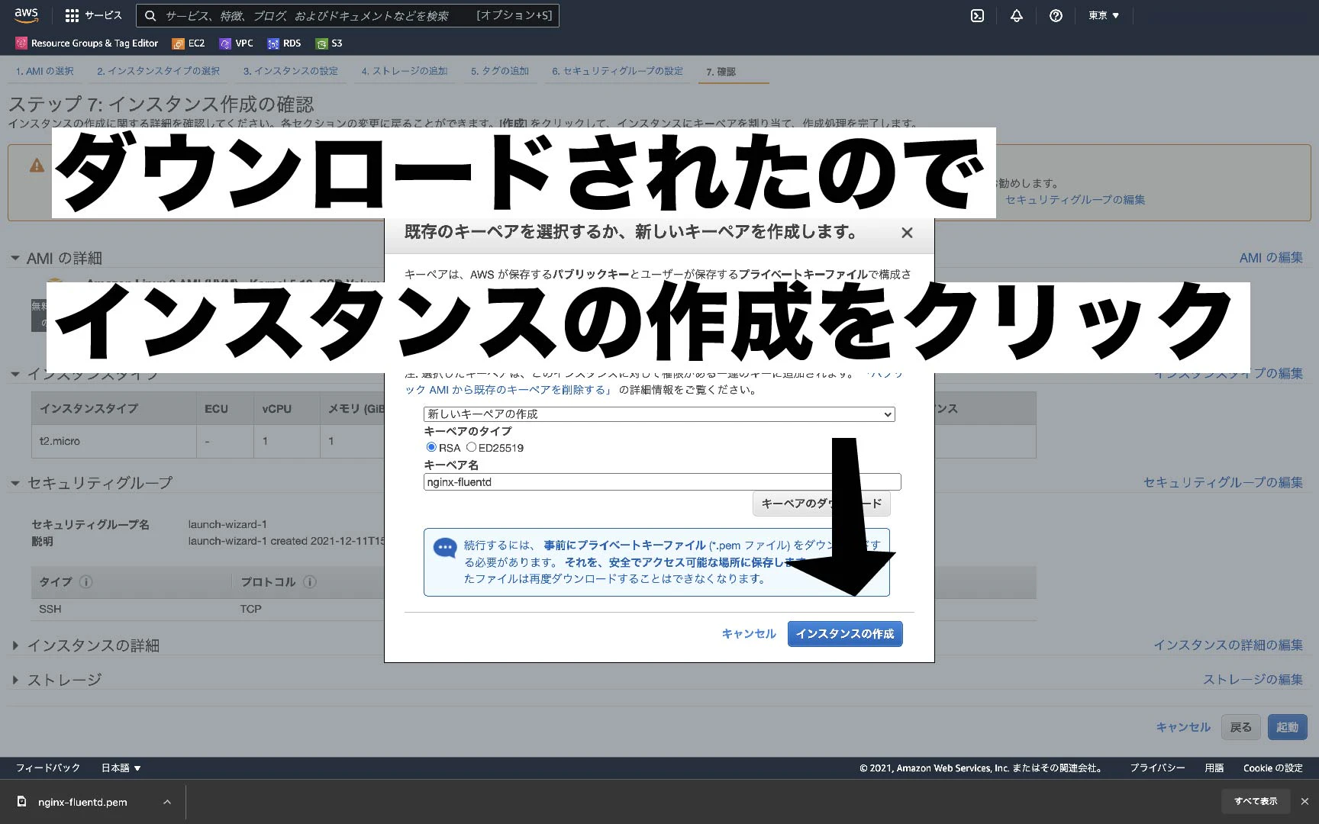
Task: Click the すべて表示 downloads button
Action: (x=1256, y=801)
